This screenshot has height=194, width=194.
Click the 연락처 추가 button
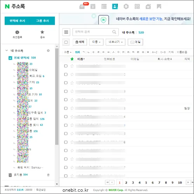coord(17,21)
